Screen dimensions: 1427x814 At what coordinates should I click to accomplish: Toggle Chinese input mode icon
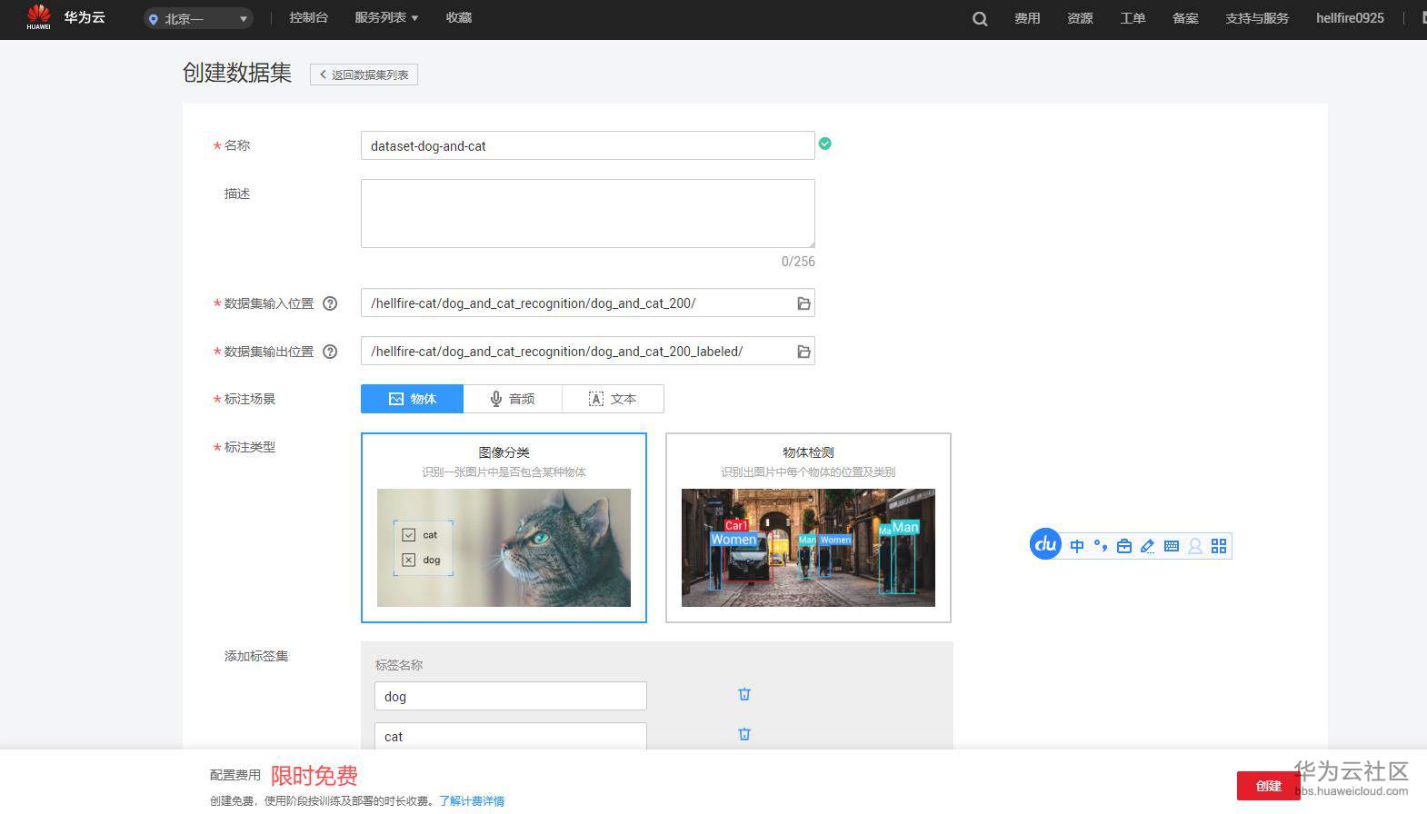(1077, 546)
